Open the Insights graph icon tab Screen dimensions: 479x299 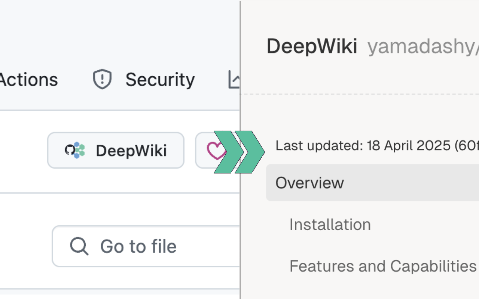pyautogui.click(x=234, y=80)
